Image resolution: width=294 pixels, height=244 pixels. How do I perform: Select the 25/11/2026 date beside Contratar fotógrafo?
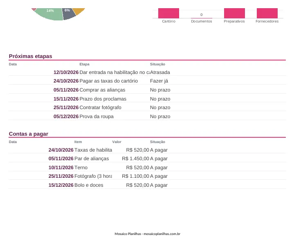(66, 107)
